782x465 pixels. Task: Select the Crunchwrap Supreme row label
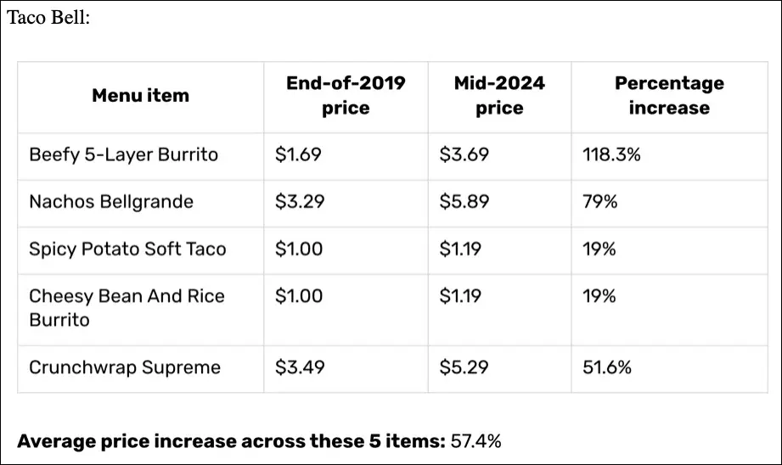tap(125, 367)
